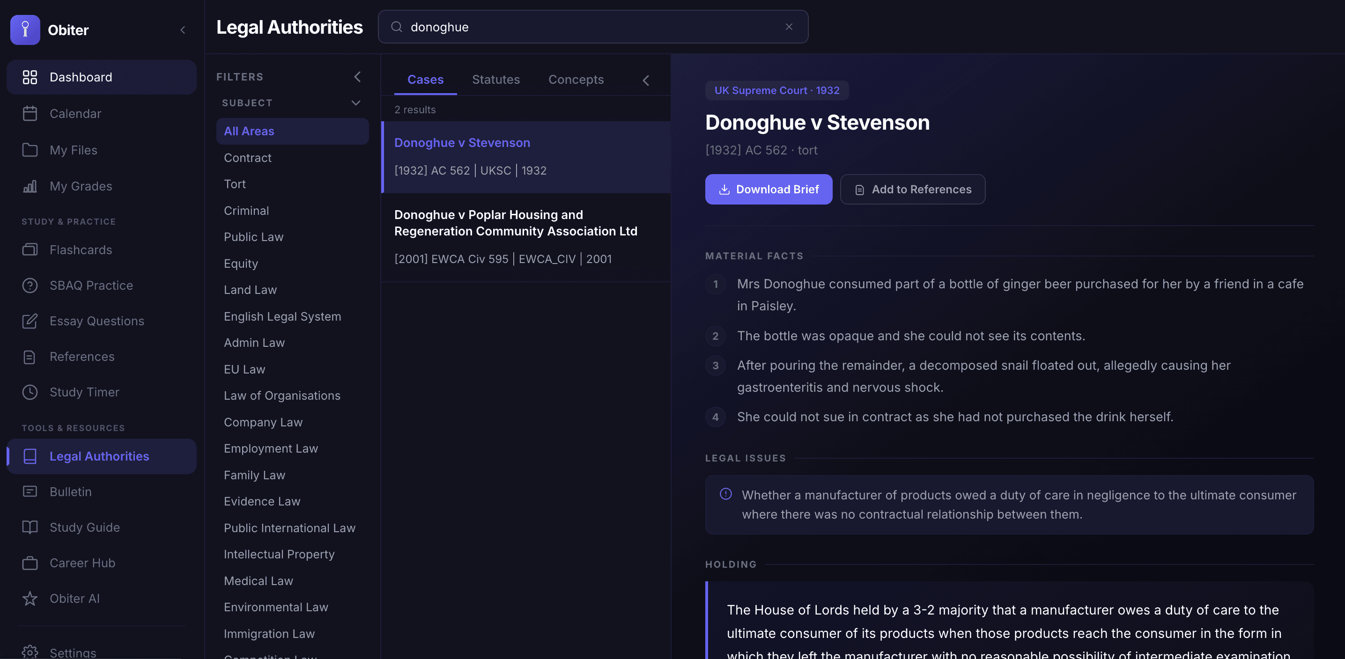Open the SBAQ Practice question icon
Image resolution: width=1345 pixels, height=659 pixels.
[x=30, y=286]
